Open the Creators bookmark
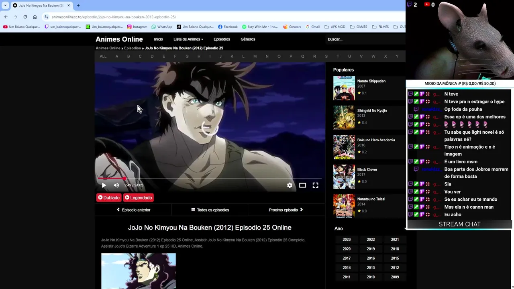The width and height of the screenshot is (514, 289). (292, 27)
